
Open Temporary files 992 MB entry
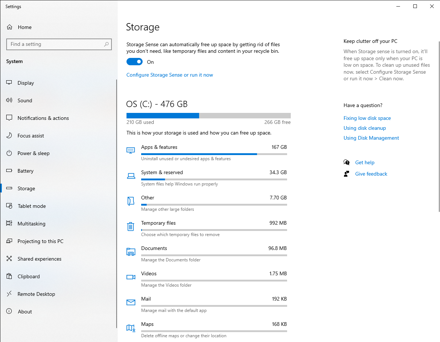207,229
